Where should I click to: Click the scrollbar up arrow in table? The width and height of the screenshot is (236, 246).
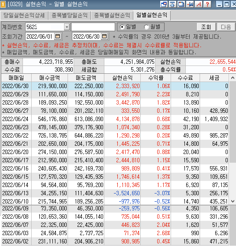233,78
